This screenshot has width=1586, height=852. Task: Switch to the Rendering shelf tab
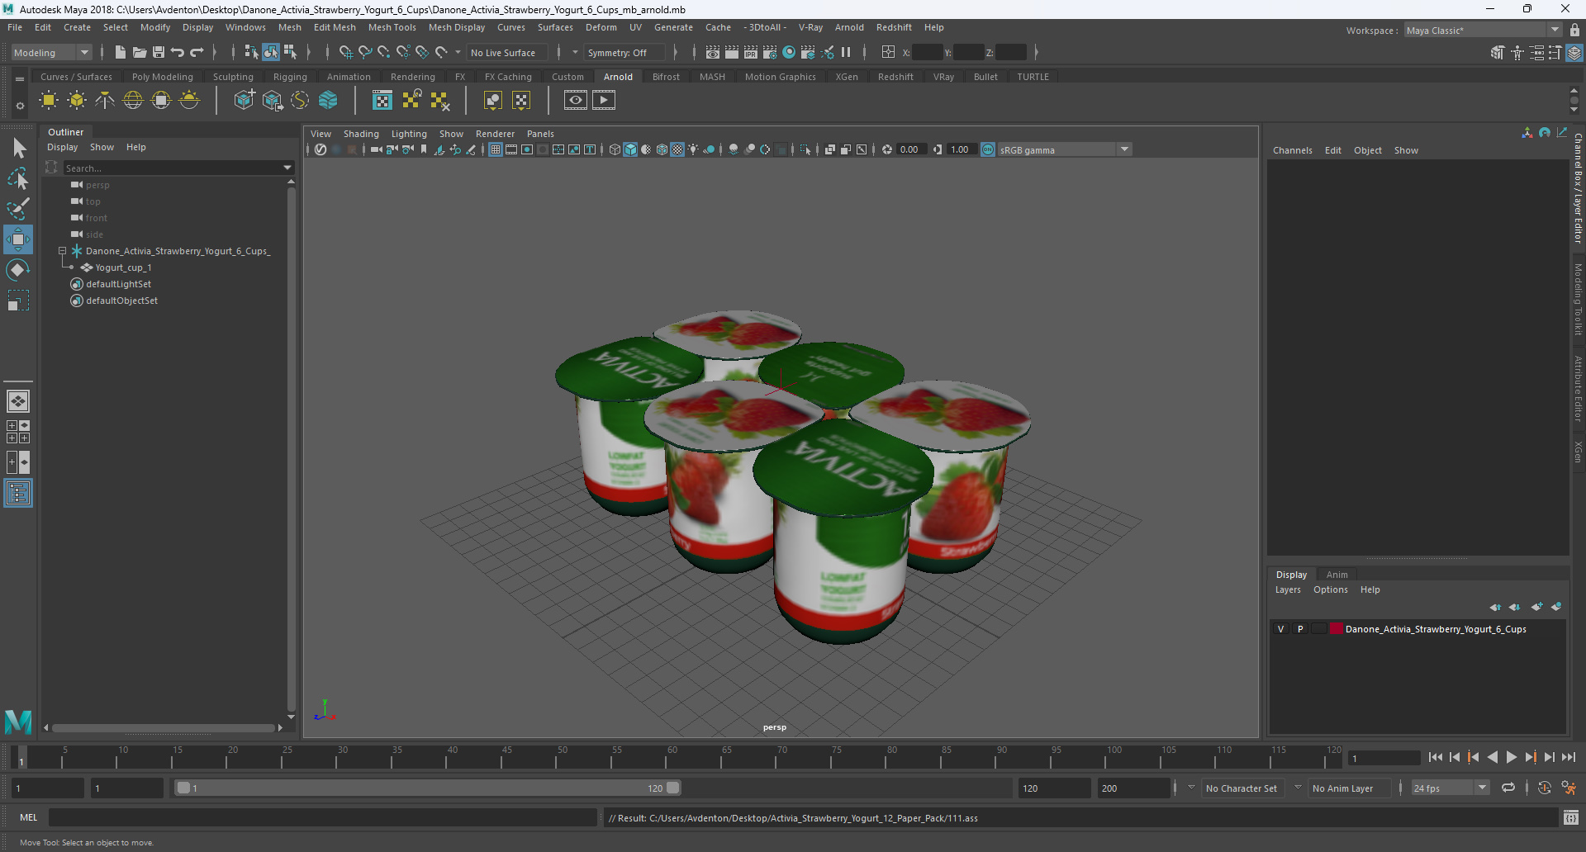tap(412, 77)
